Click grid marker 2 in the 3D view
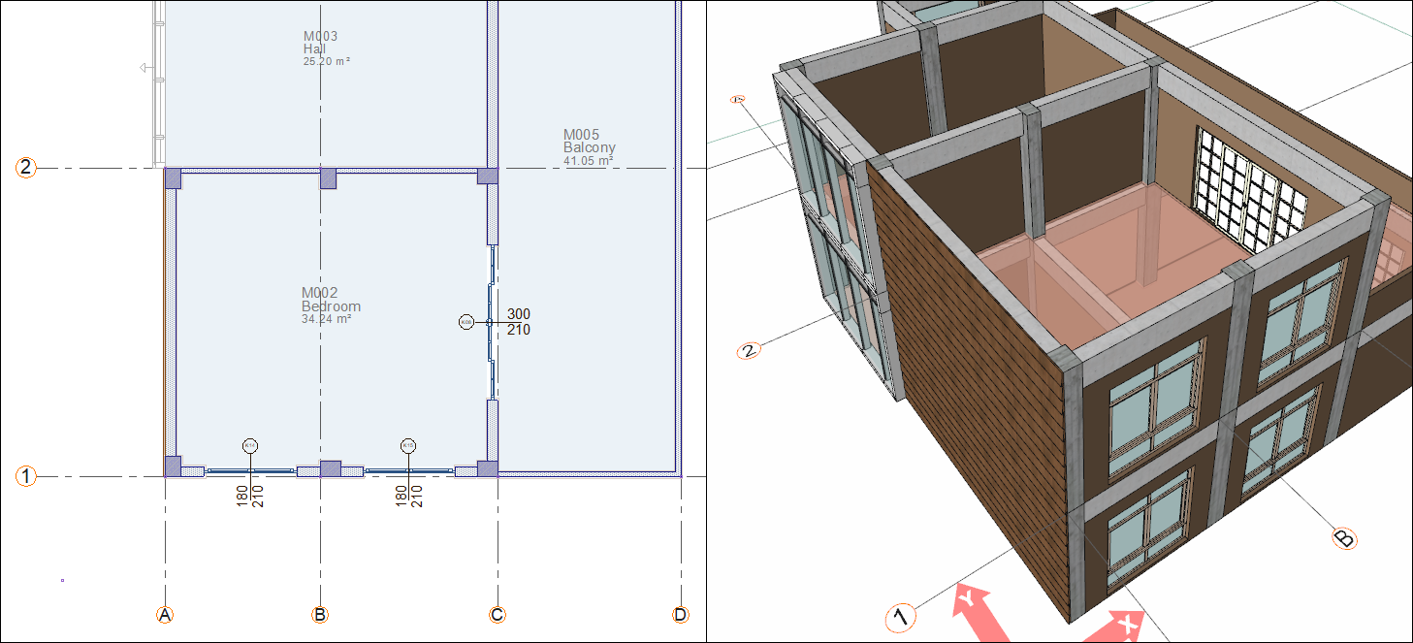1413x643 pixels. [748, 350]
